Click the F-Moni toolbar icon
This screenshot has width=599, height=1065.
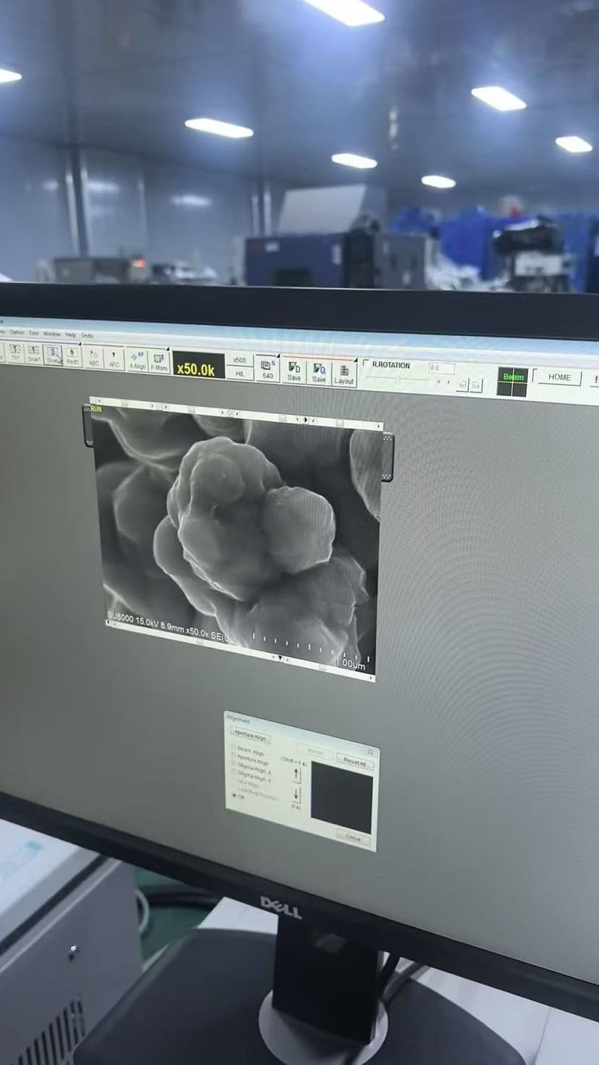pyautogui.click(x=158, y=361)
